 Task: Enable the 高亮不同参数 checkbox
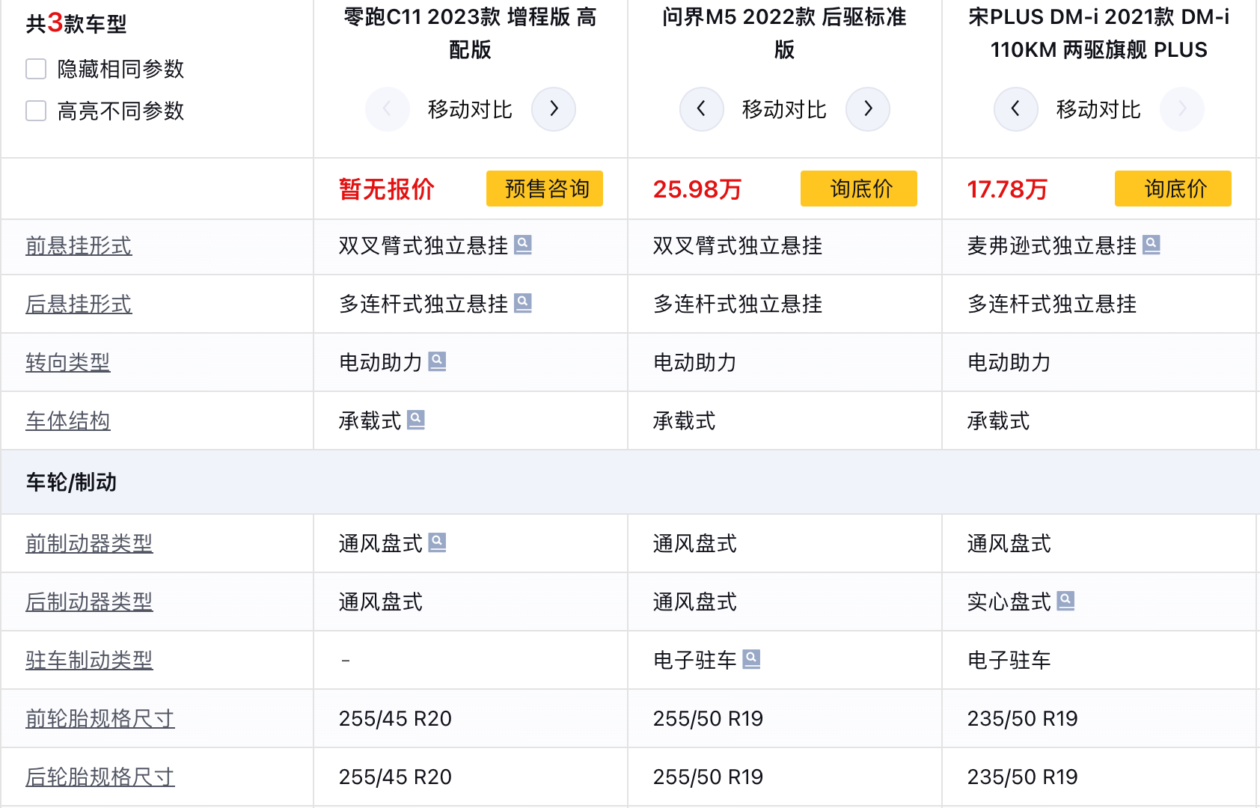coord(36,111)
